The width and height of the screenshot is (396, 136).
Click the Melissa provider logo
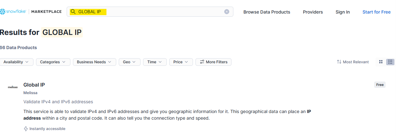pyautogui.click(x=13, y=87)
